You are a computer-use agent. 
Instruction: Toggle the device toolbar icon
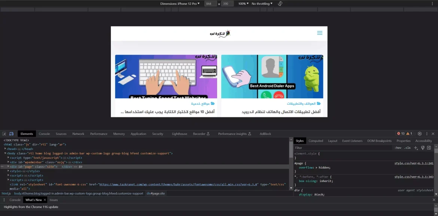(x=12, y=134)
